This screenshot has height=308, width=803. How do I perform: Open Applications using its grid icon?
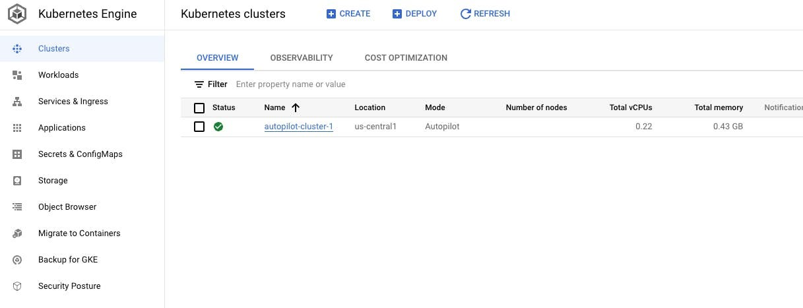point(17,128)
